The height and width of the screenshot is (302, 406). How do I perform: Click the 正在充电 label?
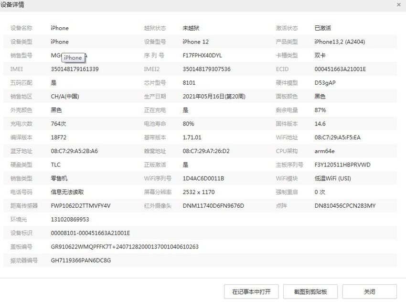155,110
